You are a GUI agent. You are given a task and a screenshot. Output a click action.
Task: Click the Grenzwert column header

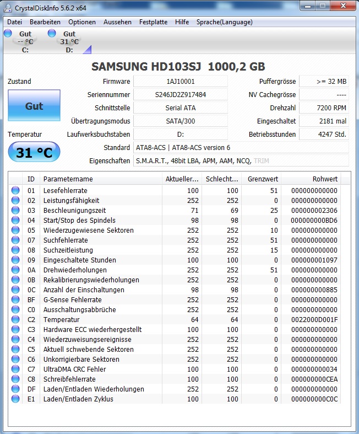261,179
